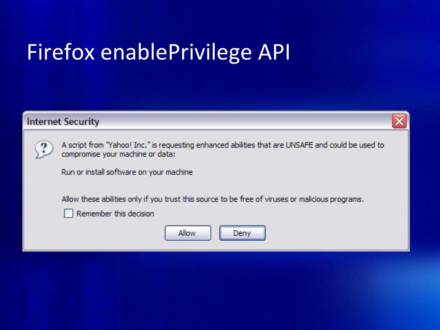Close the Internet Security dialog
This screenshot has width=440, height=330.
pos(399,122)
